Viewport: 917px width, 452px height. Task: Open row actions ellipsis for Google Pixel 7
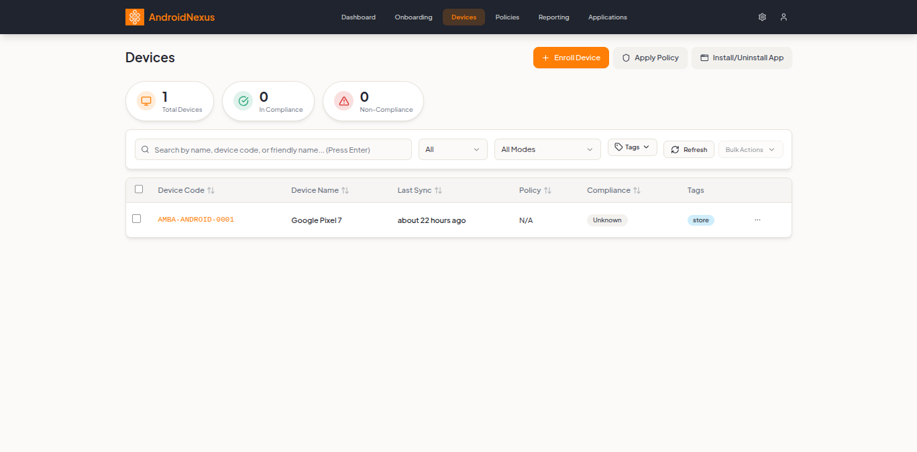click(757, 220)
